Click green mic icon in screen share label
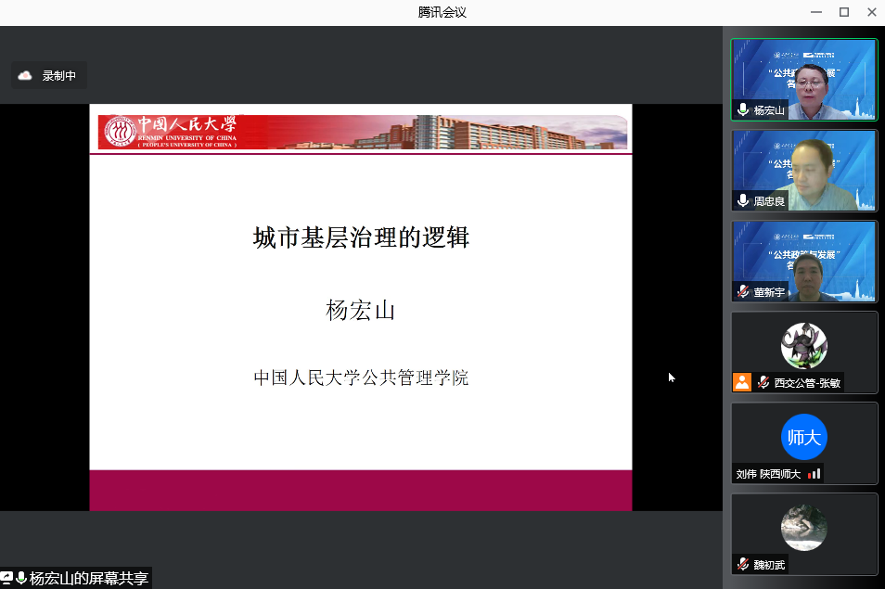Image resolution: width=885 pixels, height=589 pixels. tap(20, 579)
